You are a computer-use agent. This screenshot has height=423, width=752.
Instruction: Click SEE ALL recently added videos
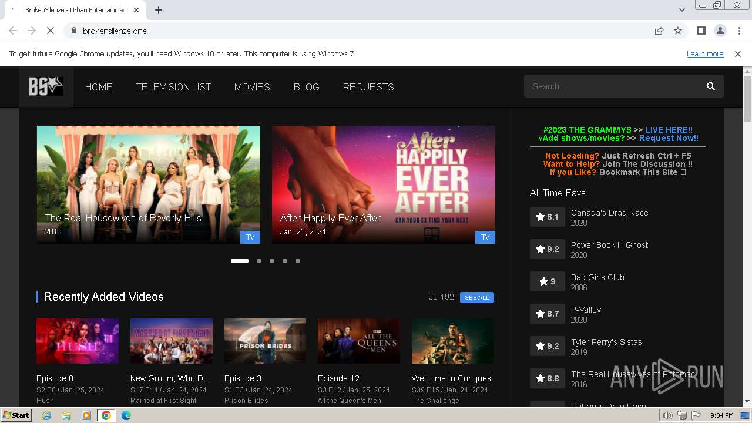pos(477,297)
